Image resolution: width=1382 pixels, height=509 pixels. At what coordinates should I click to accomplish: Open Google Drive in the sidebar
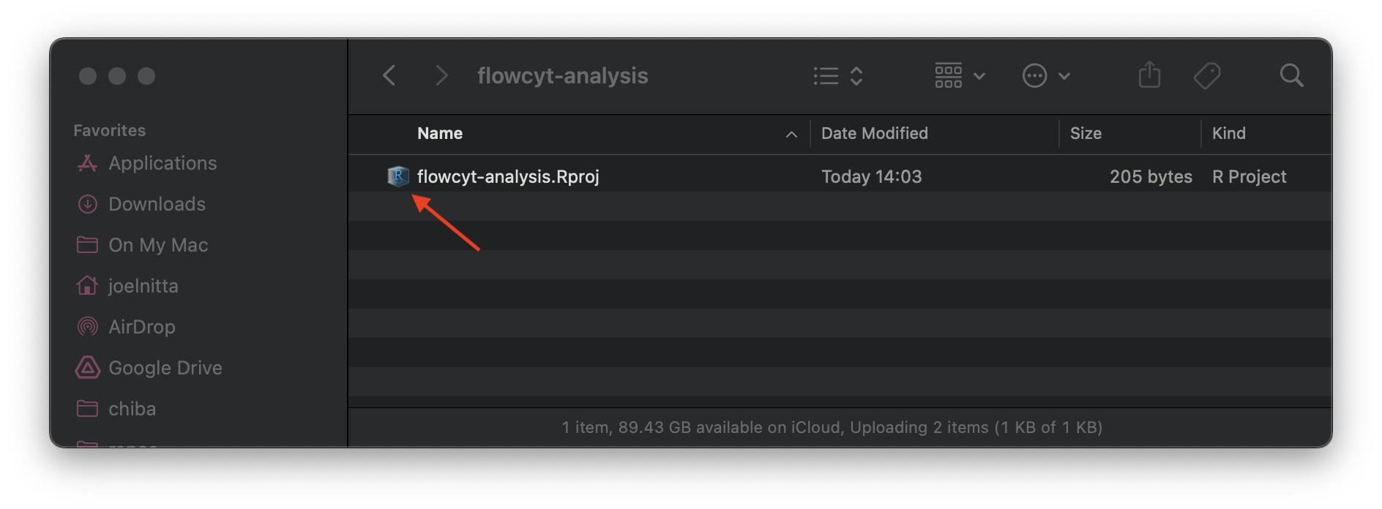(x=165, y=368)
